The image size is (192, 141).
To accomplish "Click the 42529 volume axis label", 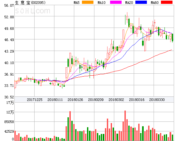I will click(x=9, y=131).
